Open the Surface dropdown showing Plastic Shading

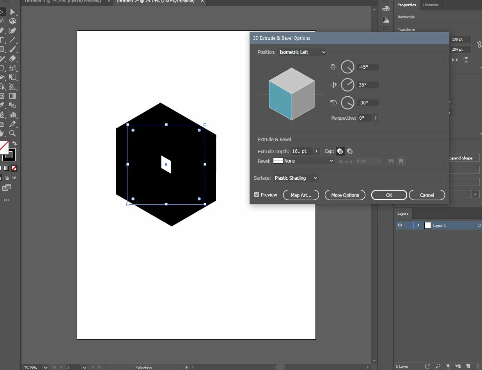[296, 178]
